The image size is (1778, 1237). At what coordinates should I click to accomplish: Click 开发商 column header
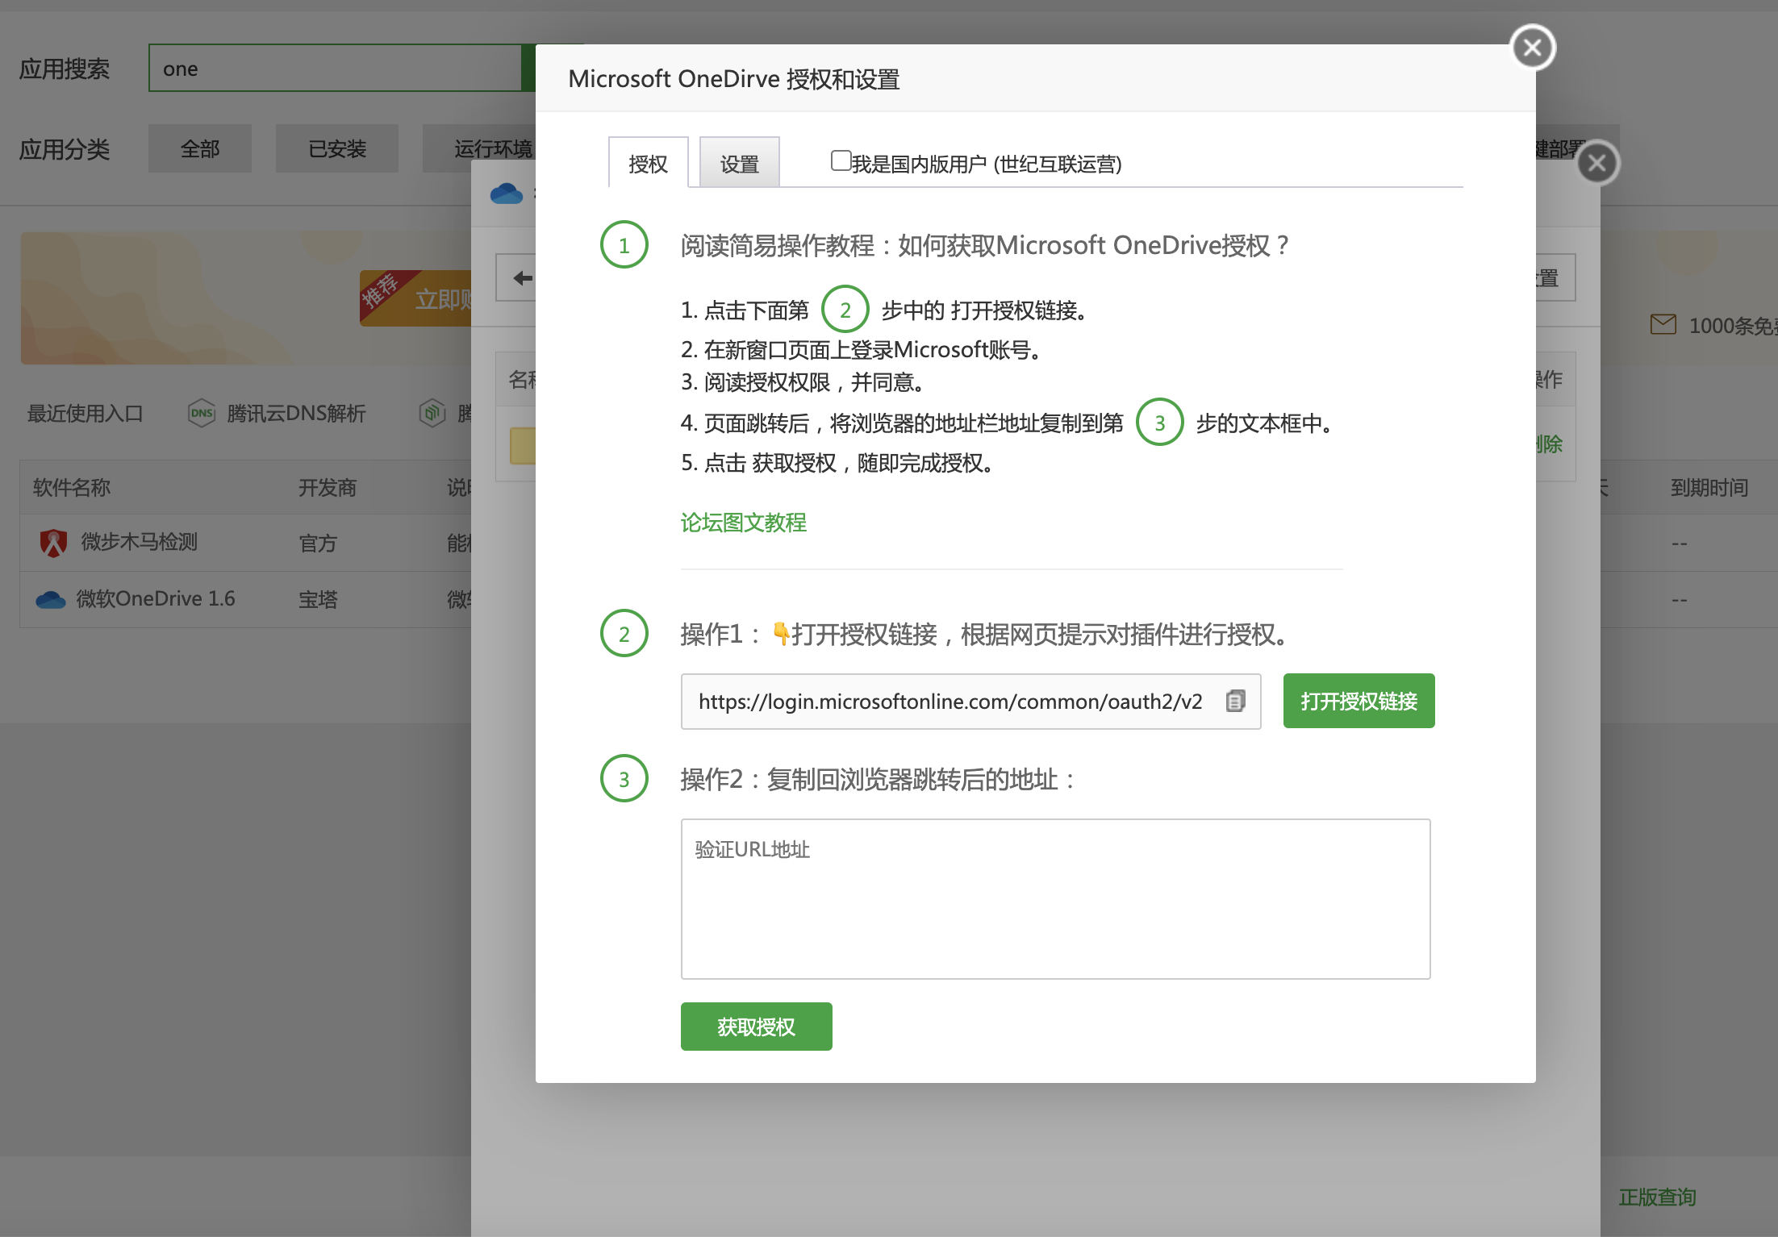pos(328,487)
